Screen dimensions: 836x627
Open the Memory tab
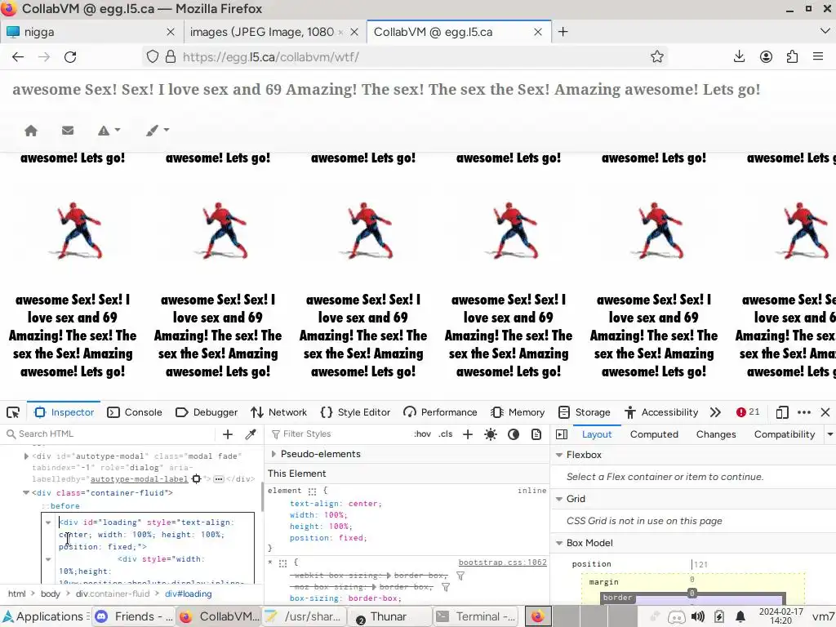518,412
